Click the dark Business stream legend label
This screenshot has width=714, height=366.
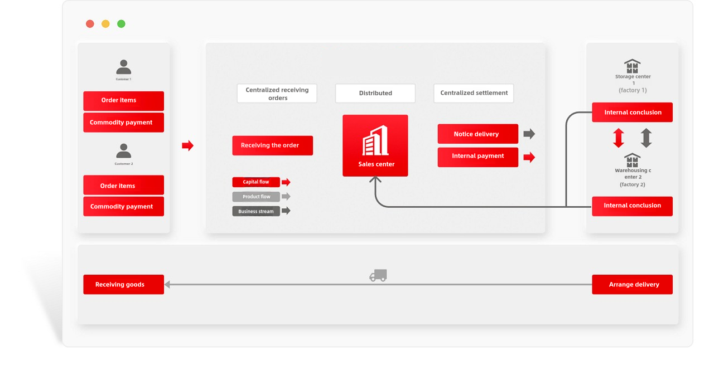256,211
